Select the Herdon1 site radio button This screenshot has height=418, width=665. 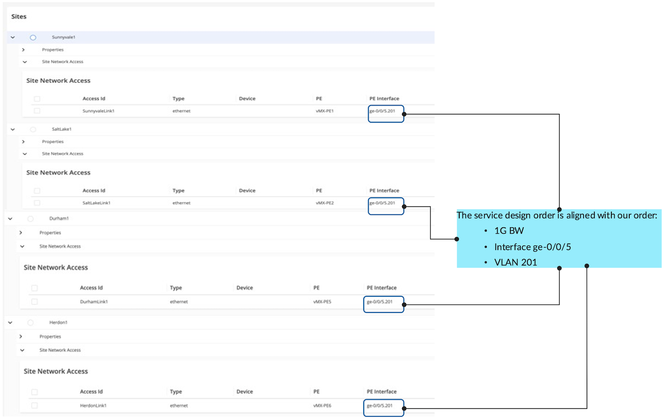click(30, 322)
